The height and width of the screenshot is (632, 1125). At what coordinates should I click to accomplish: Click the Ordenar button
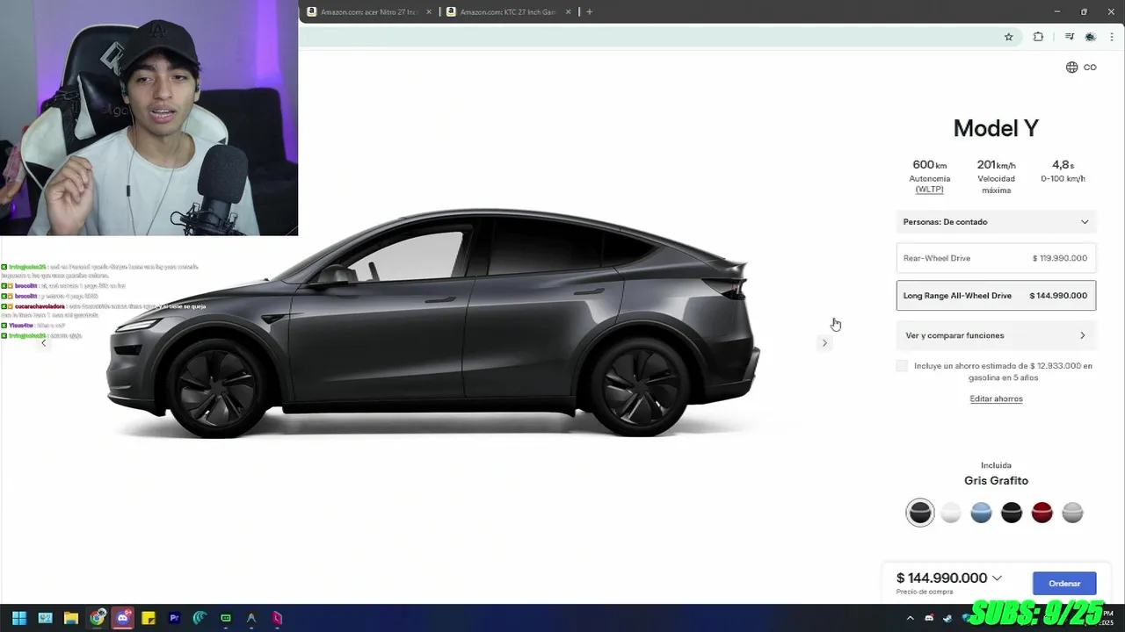coord(1064,584)
